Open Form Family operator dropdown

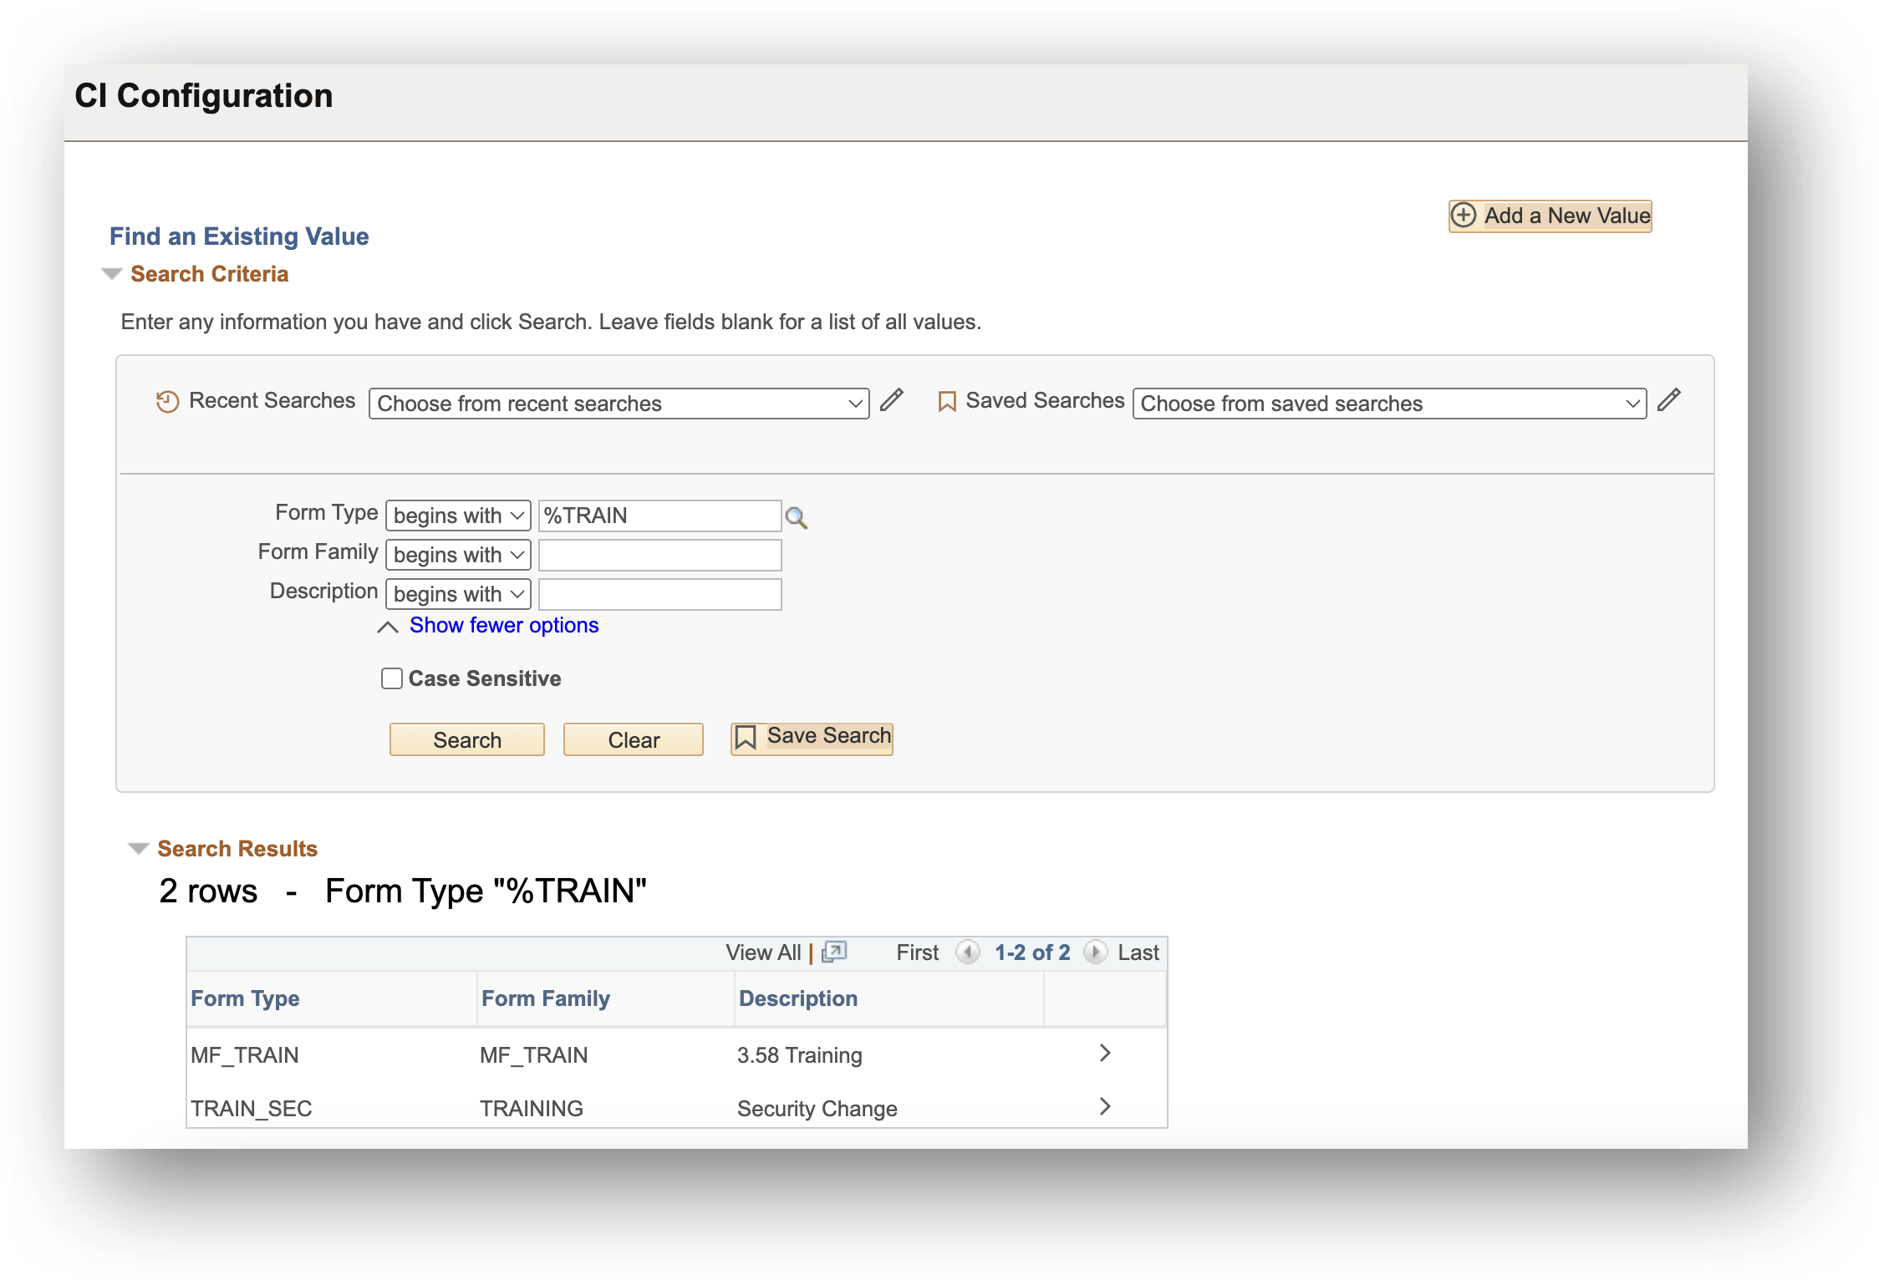coord(458,555)
